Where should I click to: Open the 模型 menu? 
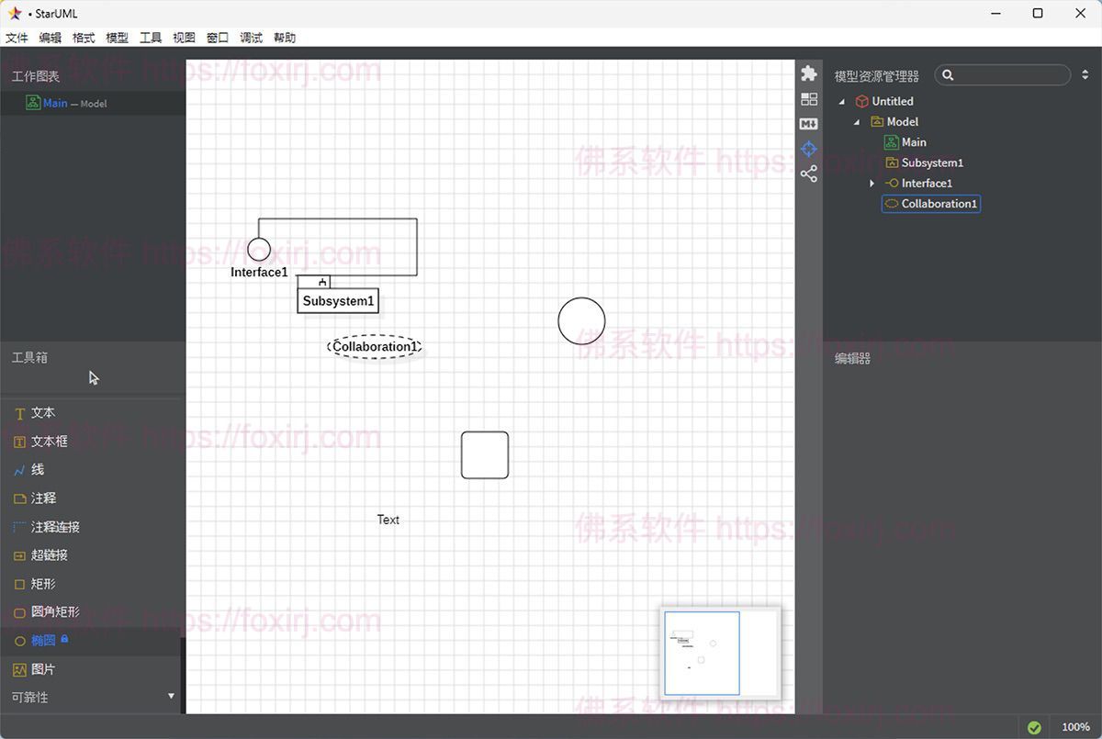[x=117, y=38]
